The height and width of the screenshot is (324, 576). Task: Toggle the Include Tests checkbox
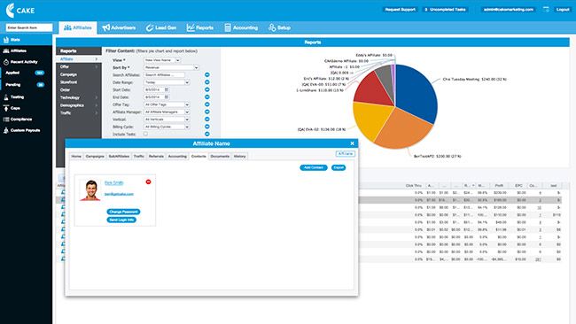[x=146, y=134]
